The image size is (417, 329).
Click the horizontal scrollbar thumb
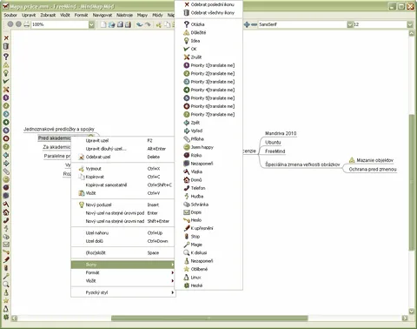(209, 319)
